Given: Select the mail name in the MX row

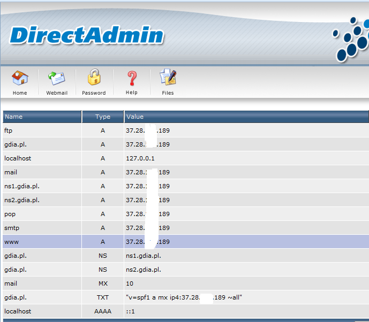Looking at the screenshot, I should (11, 283).
